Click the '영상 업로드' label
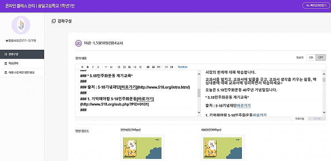 pos(83,131)
